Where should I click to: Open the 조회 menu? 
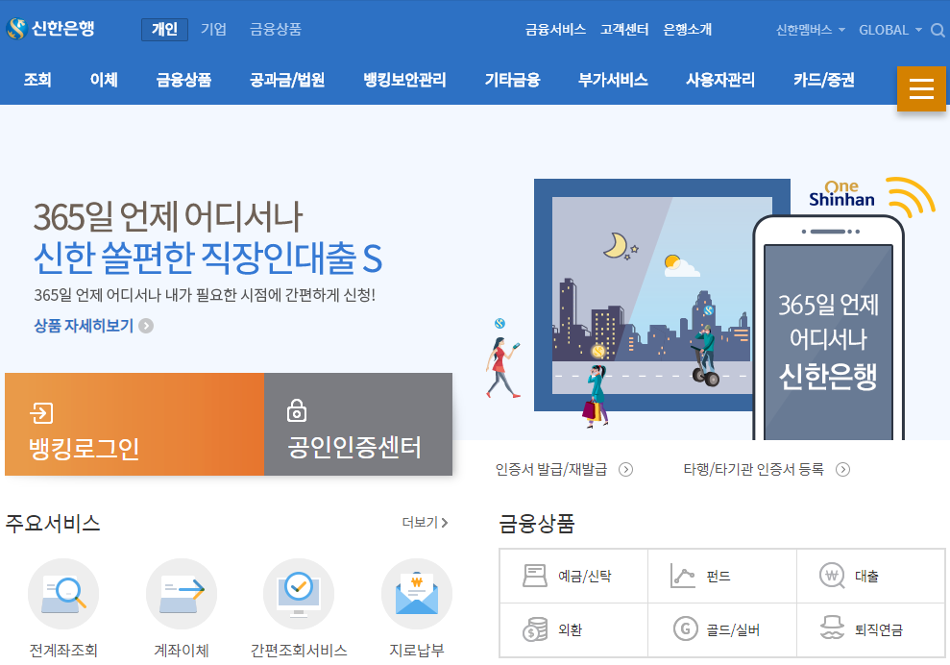click(x=37, y=80)
